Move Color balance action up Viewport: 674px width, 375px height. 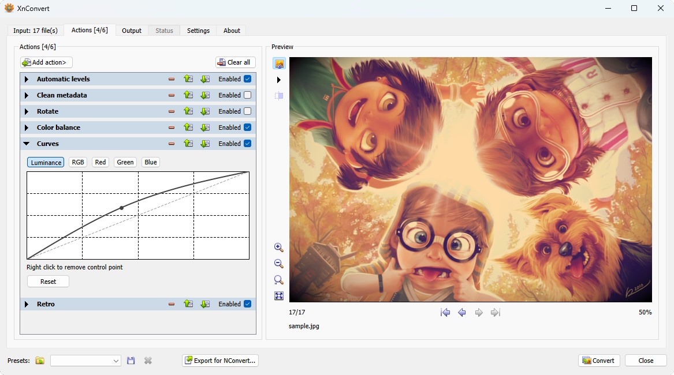pyautogui.click(x=188, y=127)
